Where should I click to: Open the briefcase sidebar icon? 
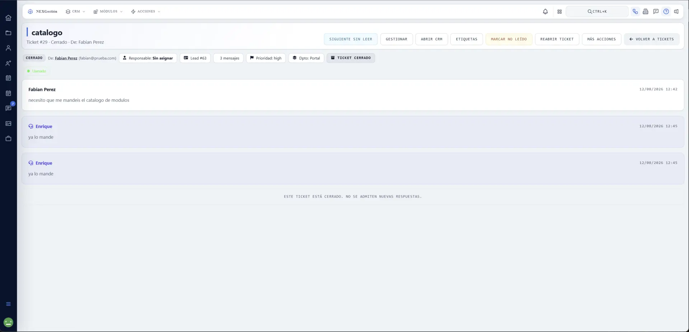[x=8, y=138]
